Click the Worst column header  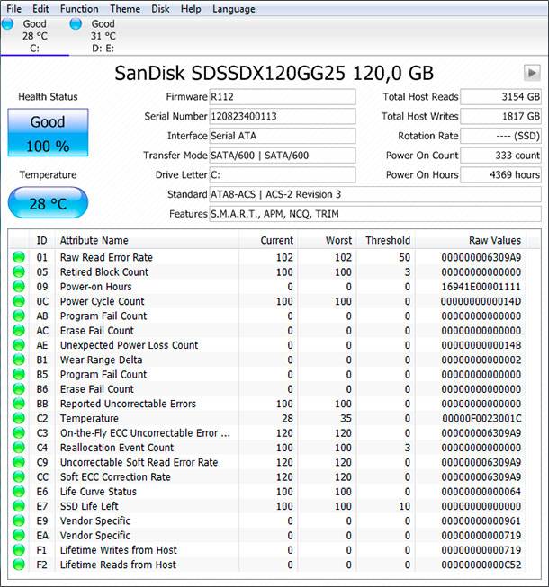click(x=327, y=240)
